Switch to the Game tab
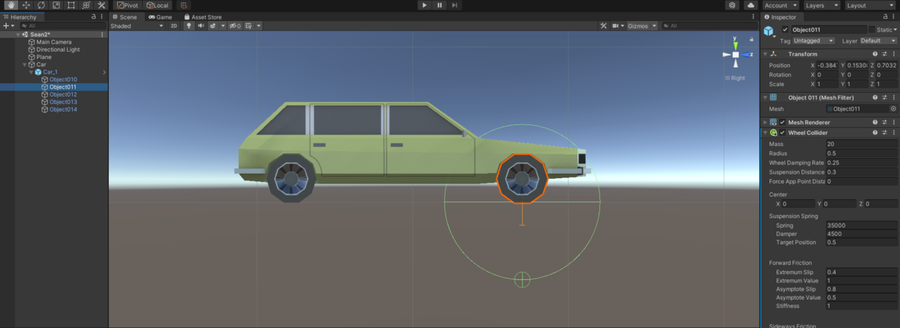 click(160, 16)
